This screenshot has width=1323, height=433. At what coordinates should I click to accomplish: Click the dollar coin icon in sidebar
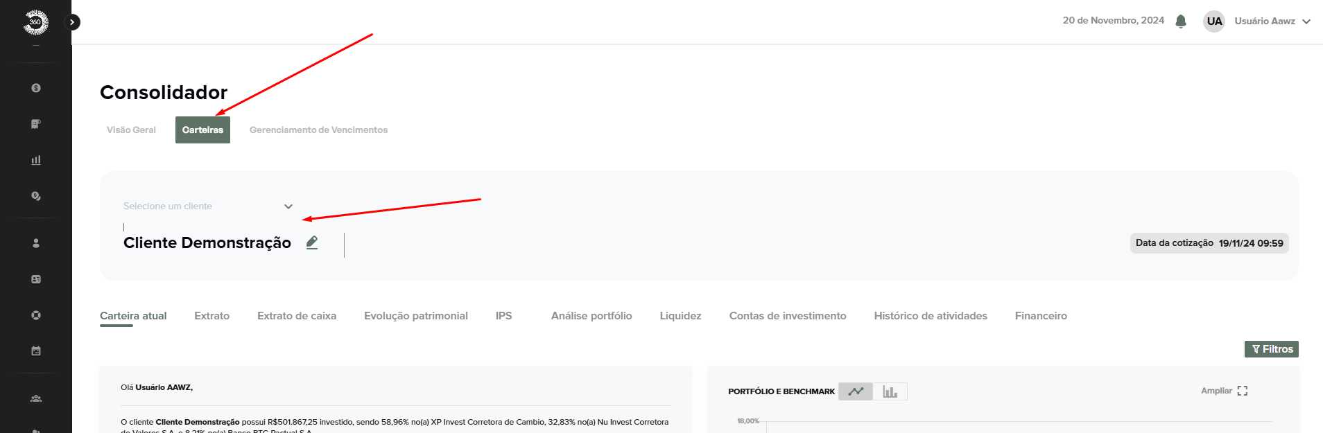(36, 88)
